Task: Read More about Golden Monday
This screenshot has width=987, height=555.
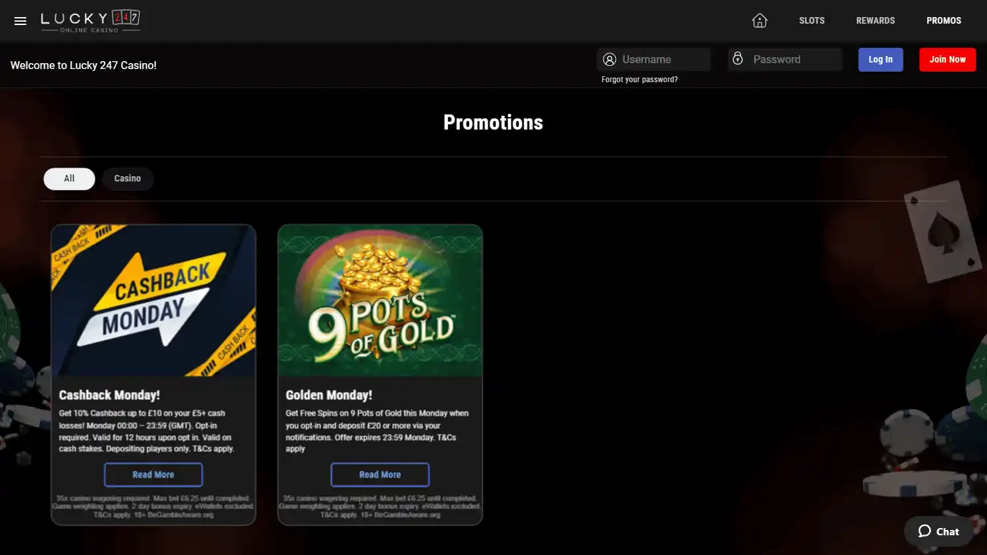Action: point(380,475)
